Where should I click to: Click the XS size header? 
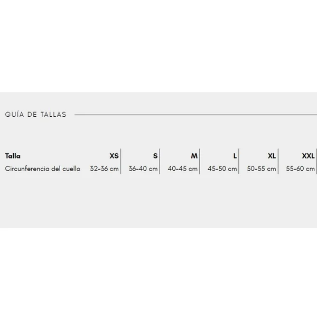(114, 156)
